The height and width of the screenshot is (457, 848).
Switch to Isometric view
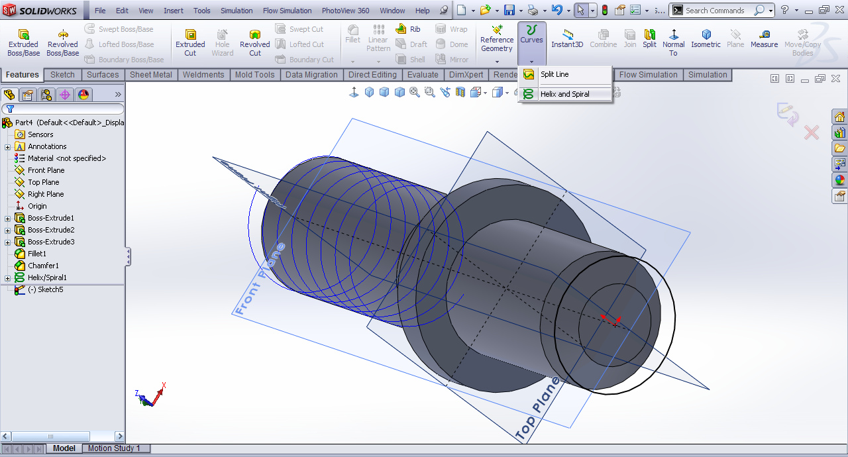(706, 39)
